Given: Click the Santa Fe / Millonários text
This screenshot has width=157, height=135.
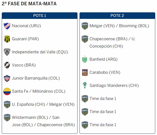Looking at the screenshot, I should coord(38,91).
